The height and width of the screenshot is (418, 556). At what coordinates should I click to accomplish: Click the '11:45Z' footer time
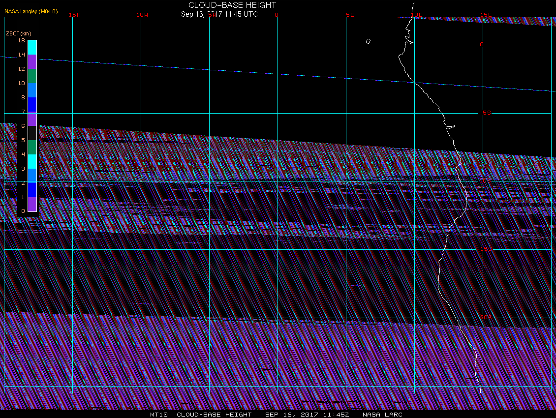pos(336,414)
